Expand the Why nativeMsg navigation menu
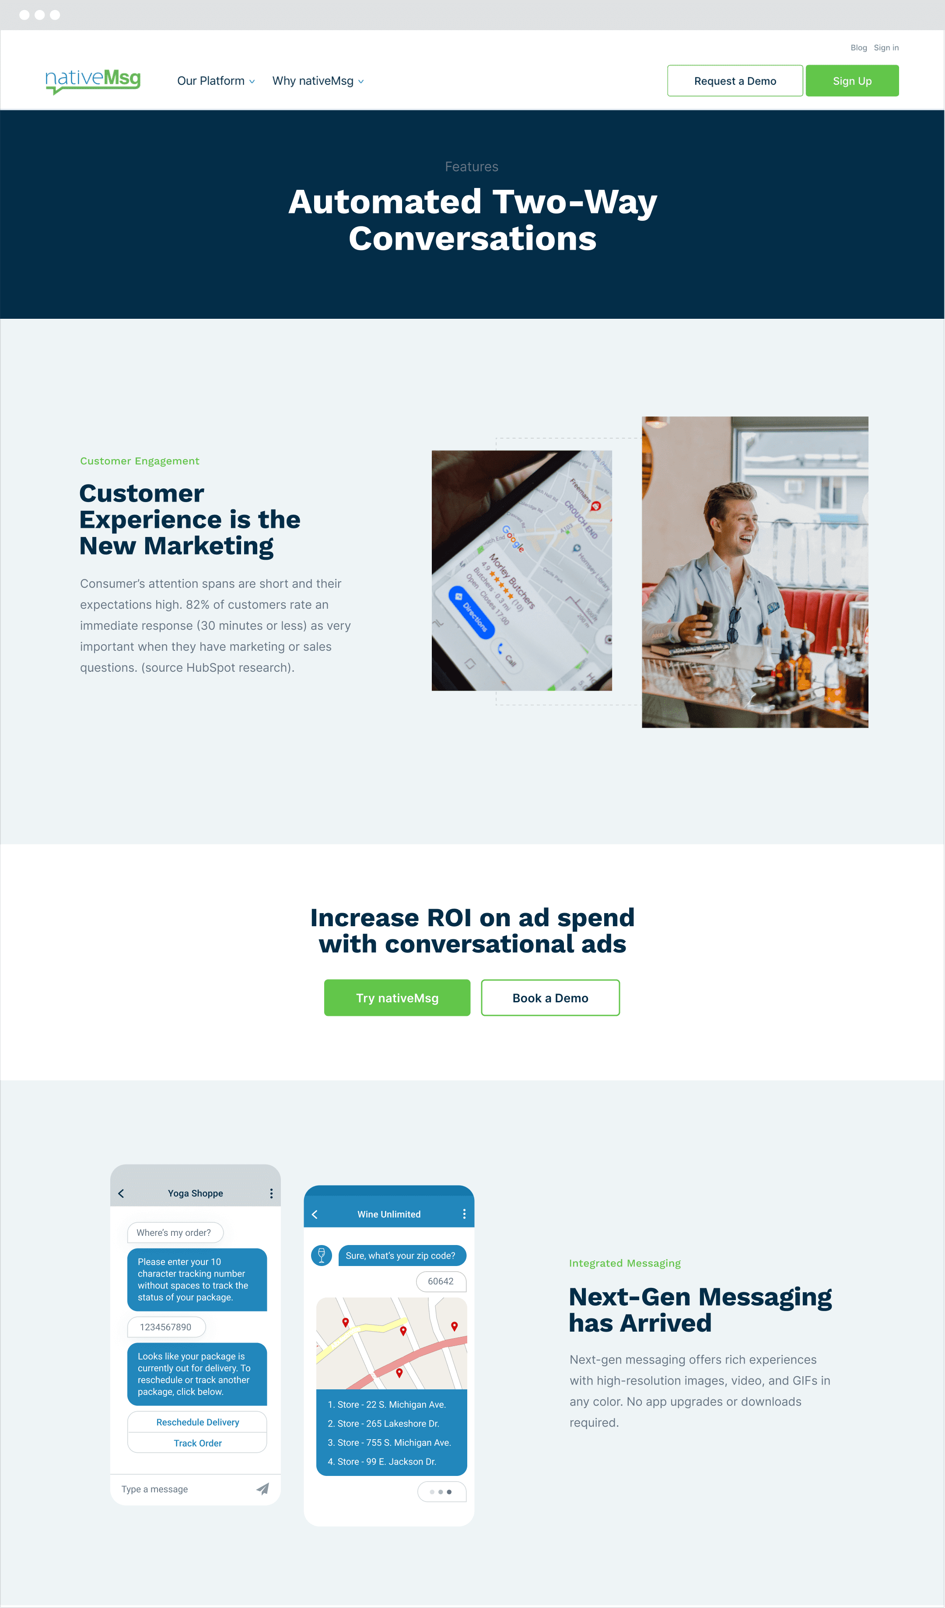The height and width of the screenshot is (1608, 945). [318, 81]
